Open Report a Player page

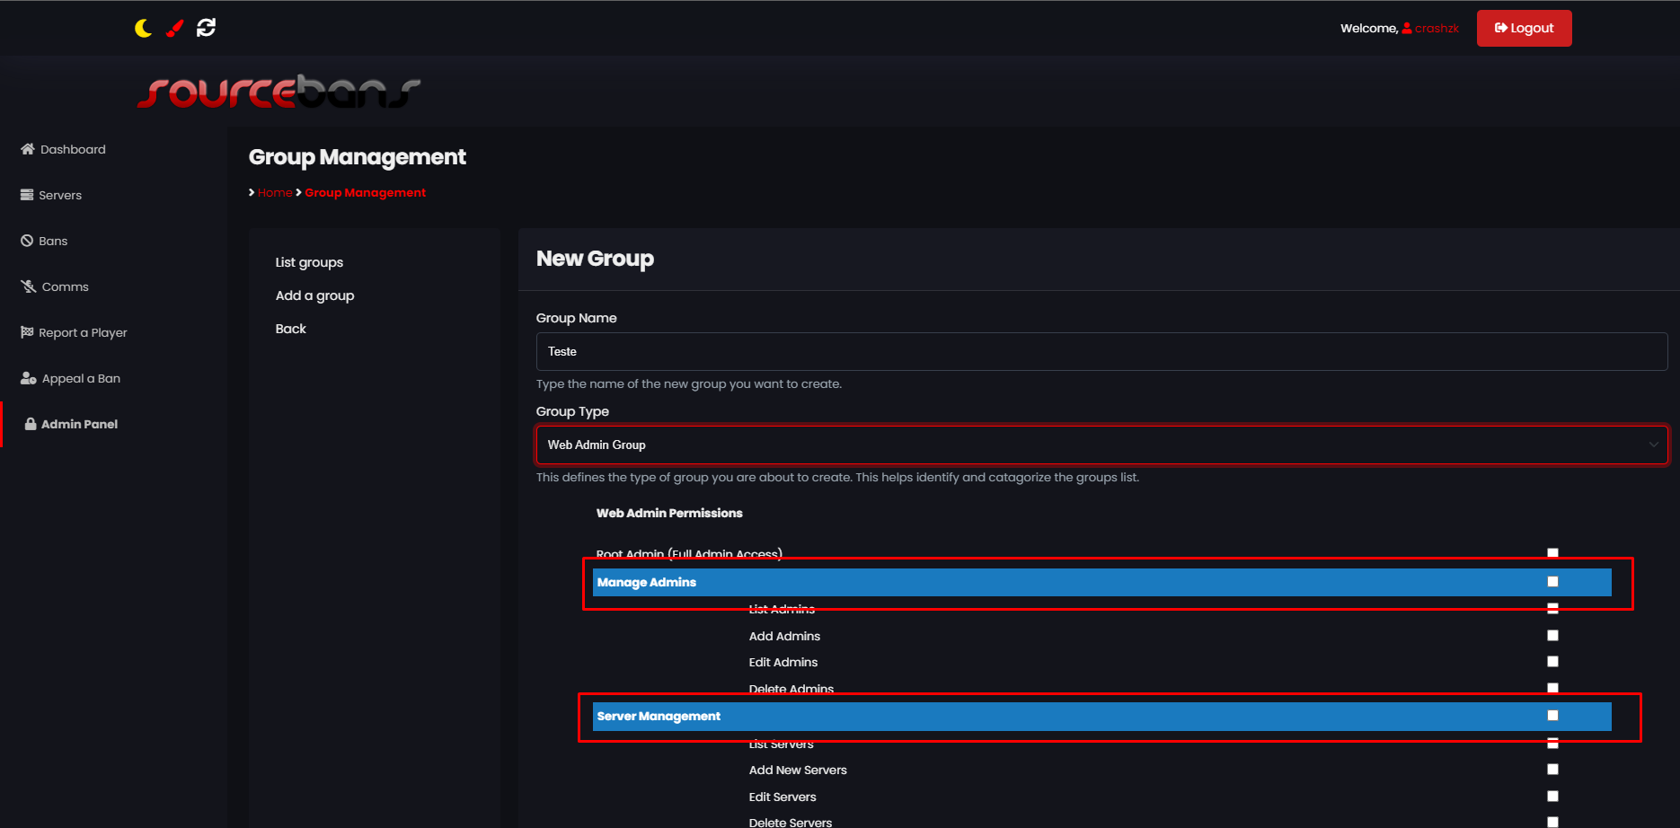click(74, 332)
